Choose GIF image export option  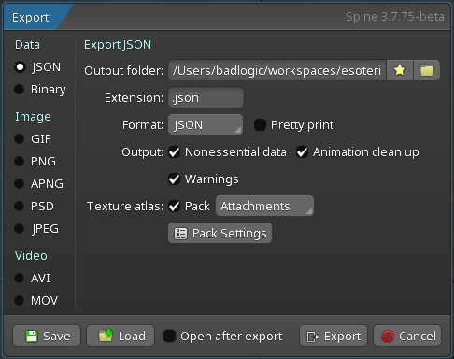click(20, 138)
